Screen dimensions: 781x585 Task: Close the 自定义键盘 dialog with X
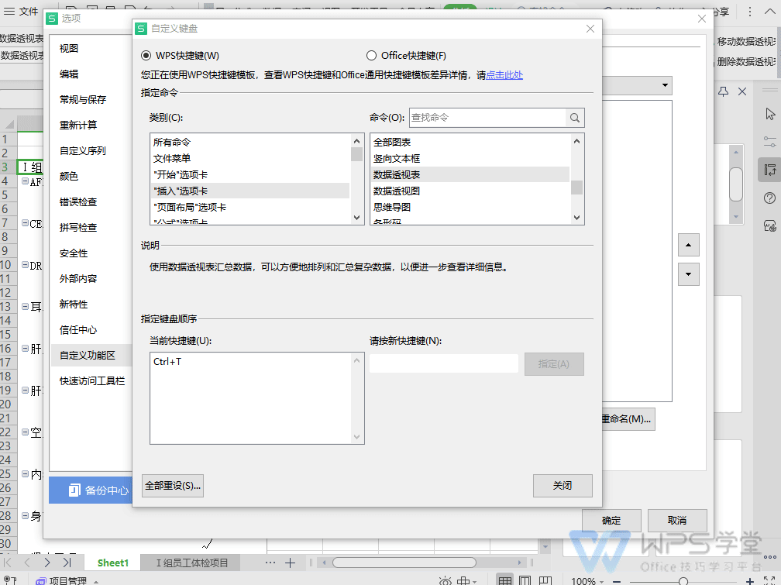(590, 29)
